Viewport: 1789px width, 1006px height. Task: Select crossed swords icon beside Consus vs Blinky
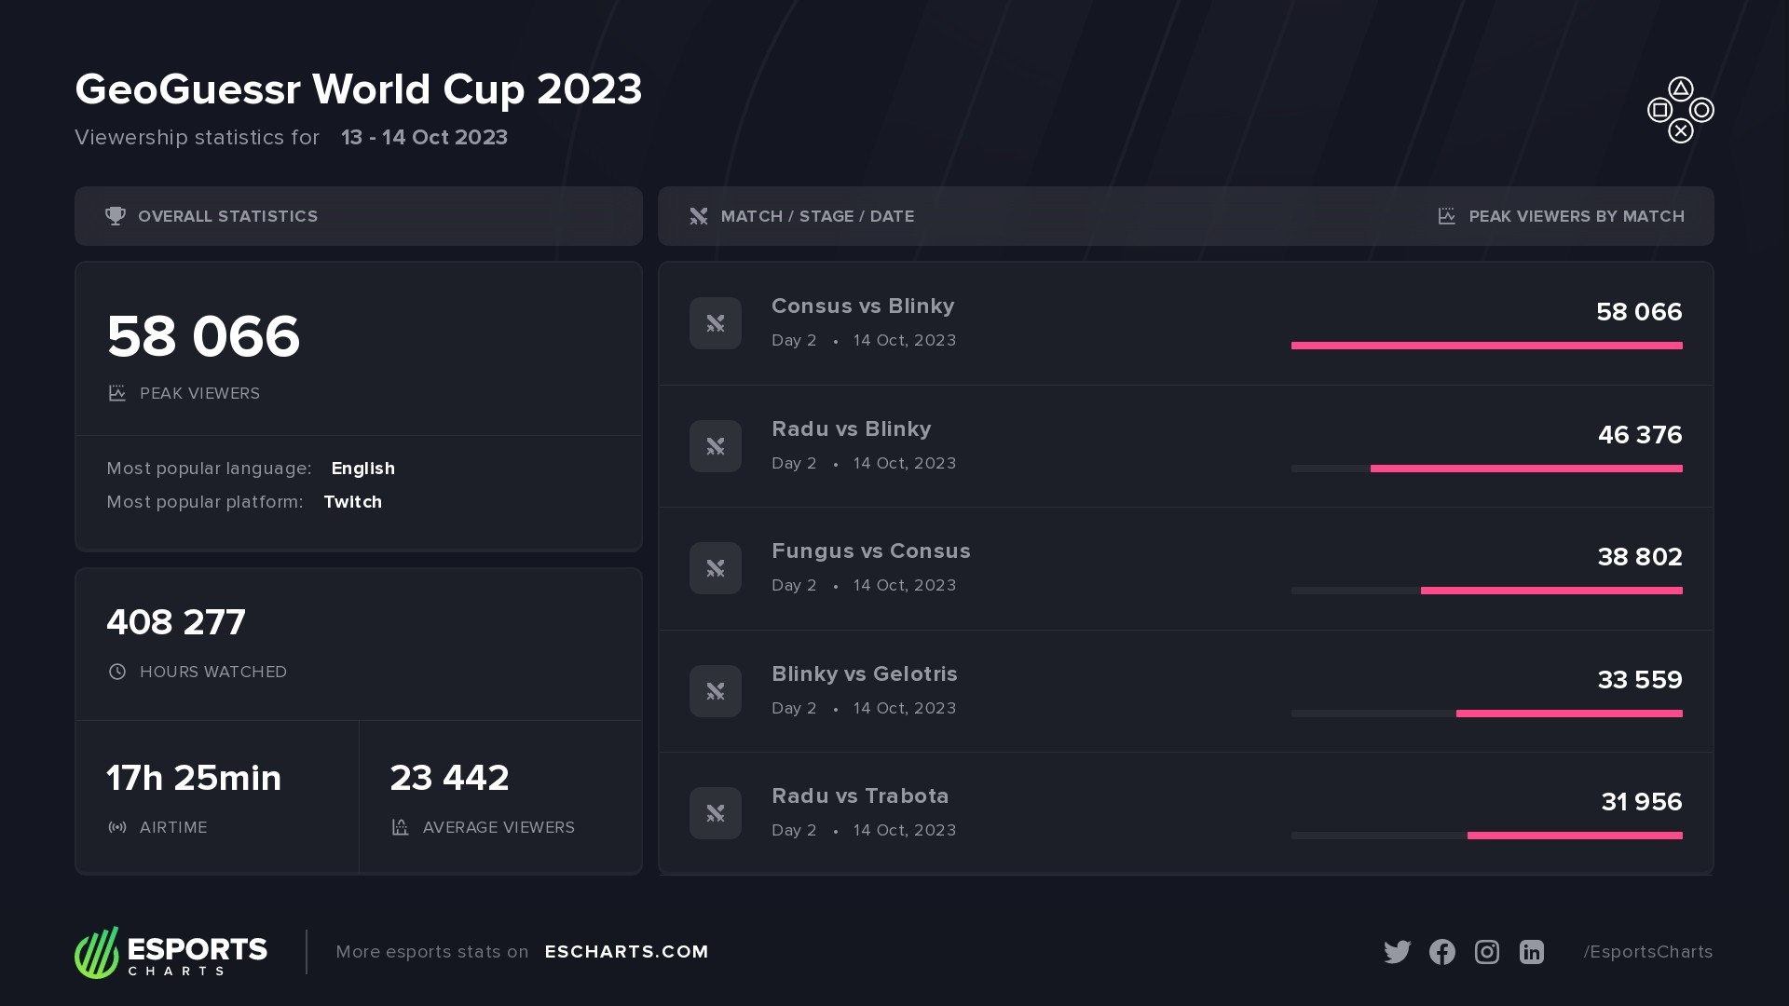(716, 323)
